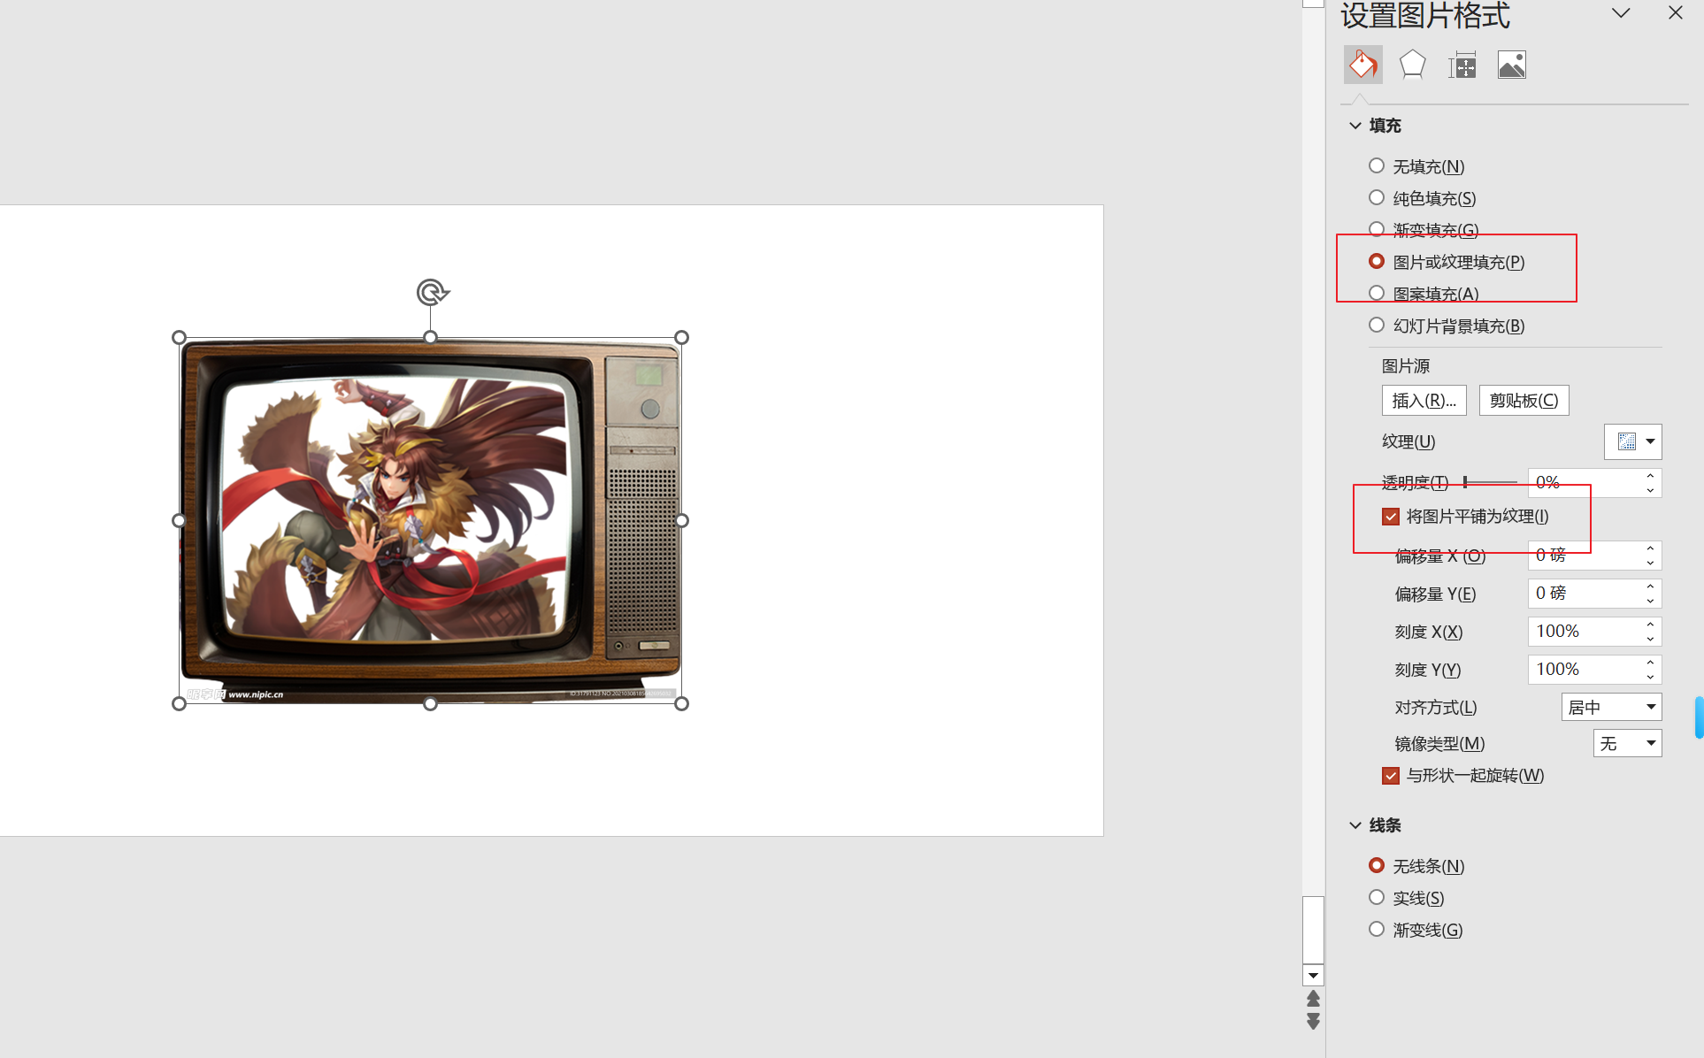Uncheck 将图片平铺为纹理(I) checkbox

tap(1391, 517)
